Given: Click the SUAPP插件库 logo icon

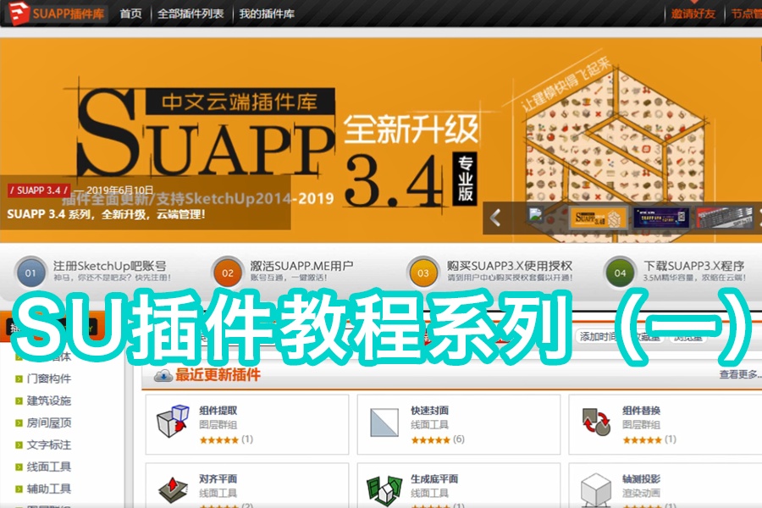Looking at the screenshot, I should pyautogui.click(x=19, y=14).
